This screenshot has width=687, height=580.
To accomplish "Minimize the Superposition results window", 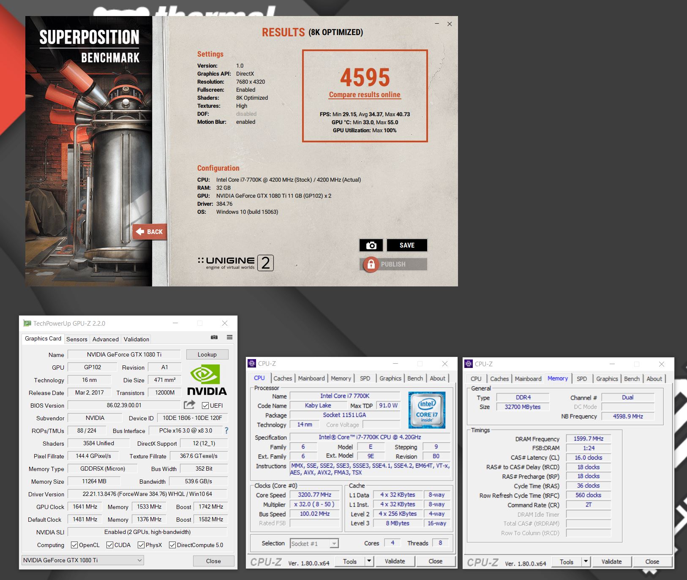I will [436, 24].
